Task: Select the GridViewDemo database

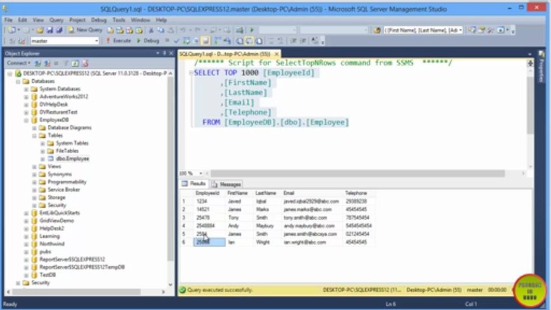Action: 56,220
